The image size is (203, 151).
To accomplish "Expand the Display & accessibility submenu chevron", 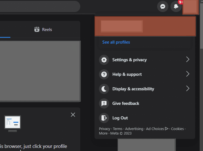I will point(188,88).
